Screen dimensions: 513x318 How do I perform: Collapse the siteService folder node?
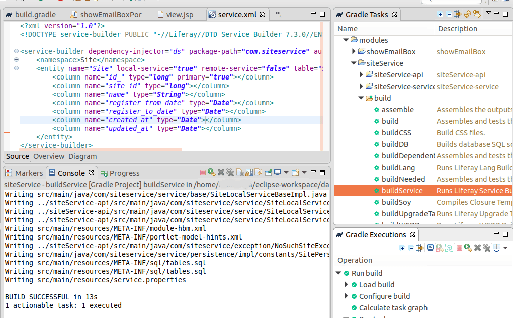(x=354, y=63)
